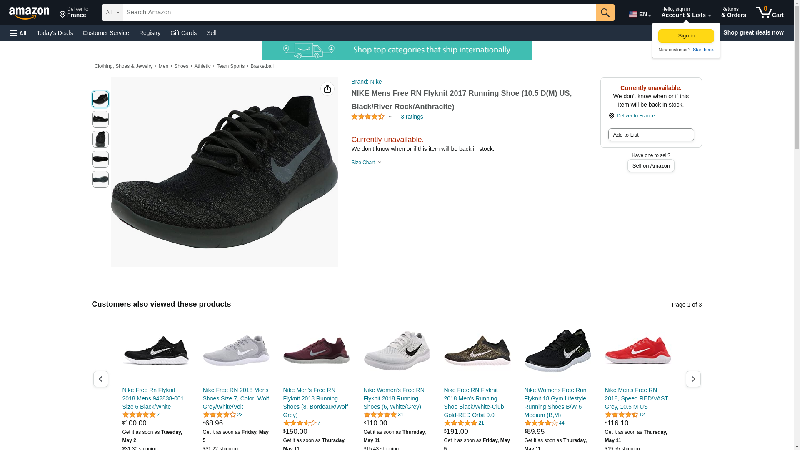Click into the Search Amazon field
Screen dimensions: 800x450
coord(358,12)
